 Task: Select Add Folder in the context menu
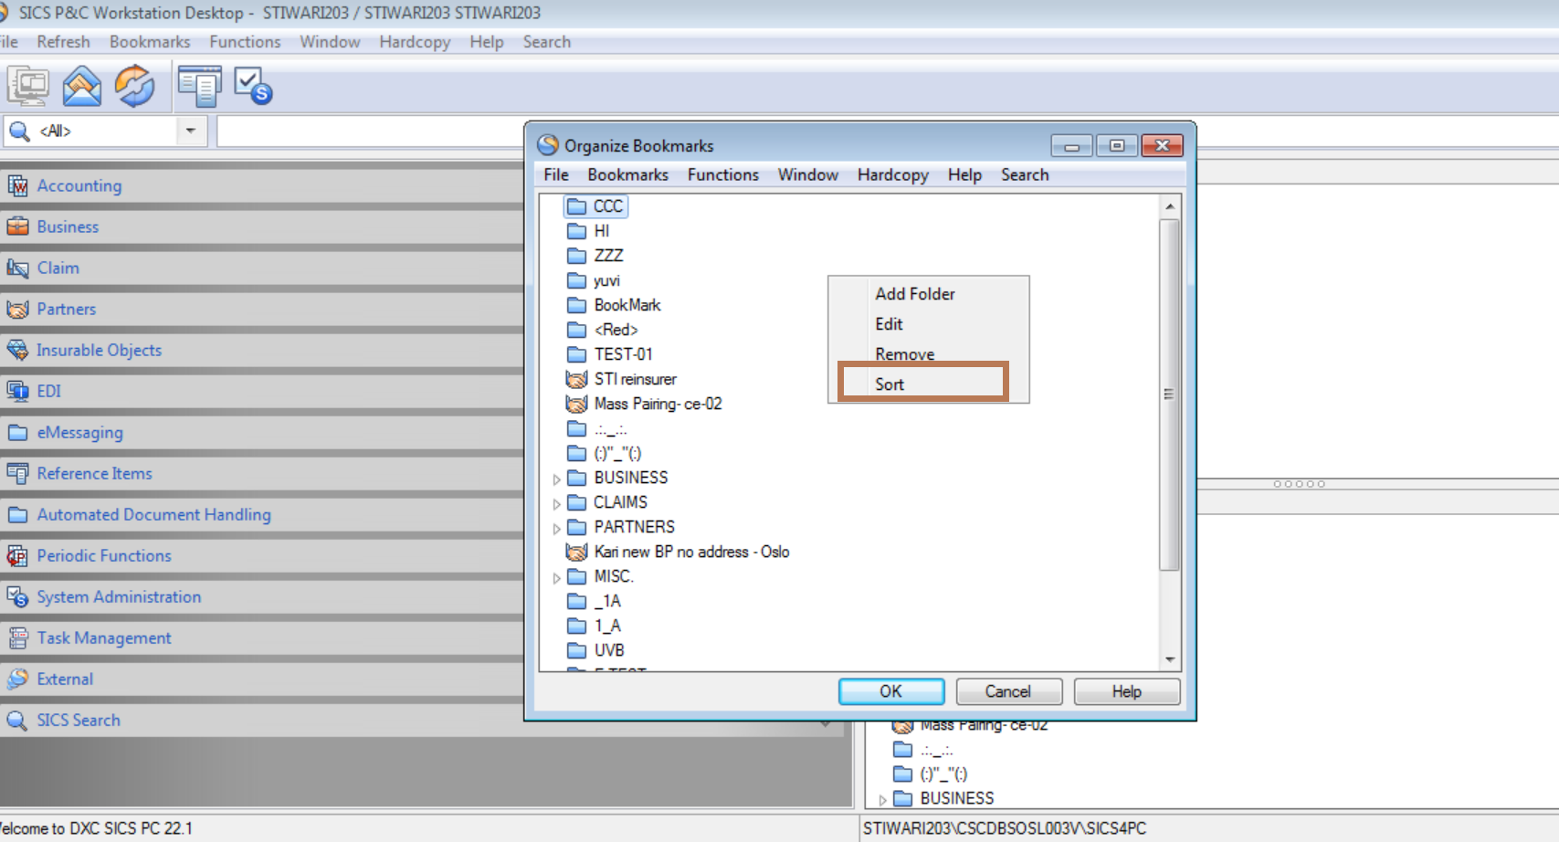914,294
